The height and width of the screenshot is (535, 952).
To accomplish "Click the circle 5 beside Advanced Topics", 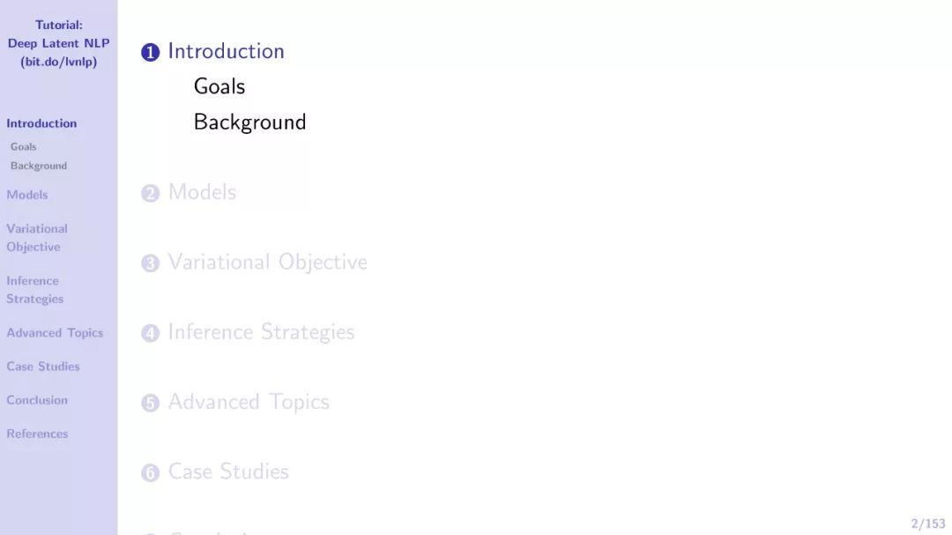I will pyautogui.click(x=150, y=403).
